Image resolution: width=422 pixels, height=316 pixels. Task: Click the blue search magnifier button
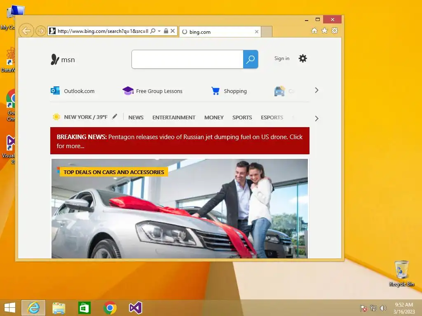pos(251,59)
